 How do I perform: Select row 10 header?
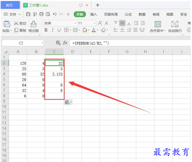[4, 107]
